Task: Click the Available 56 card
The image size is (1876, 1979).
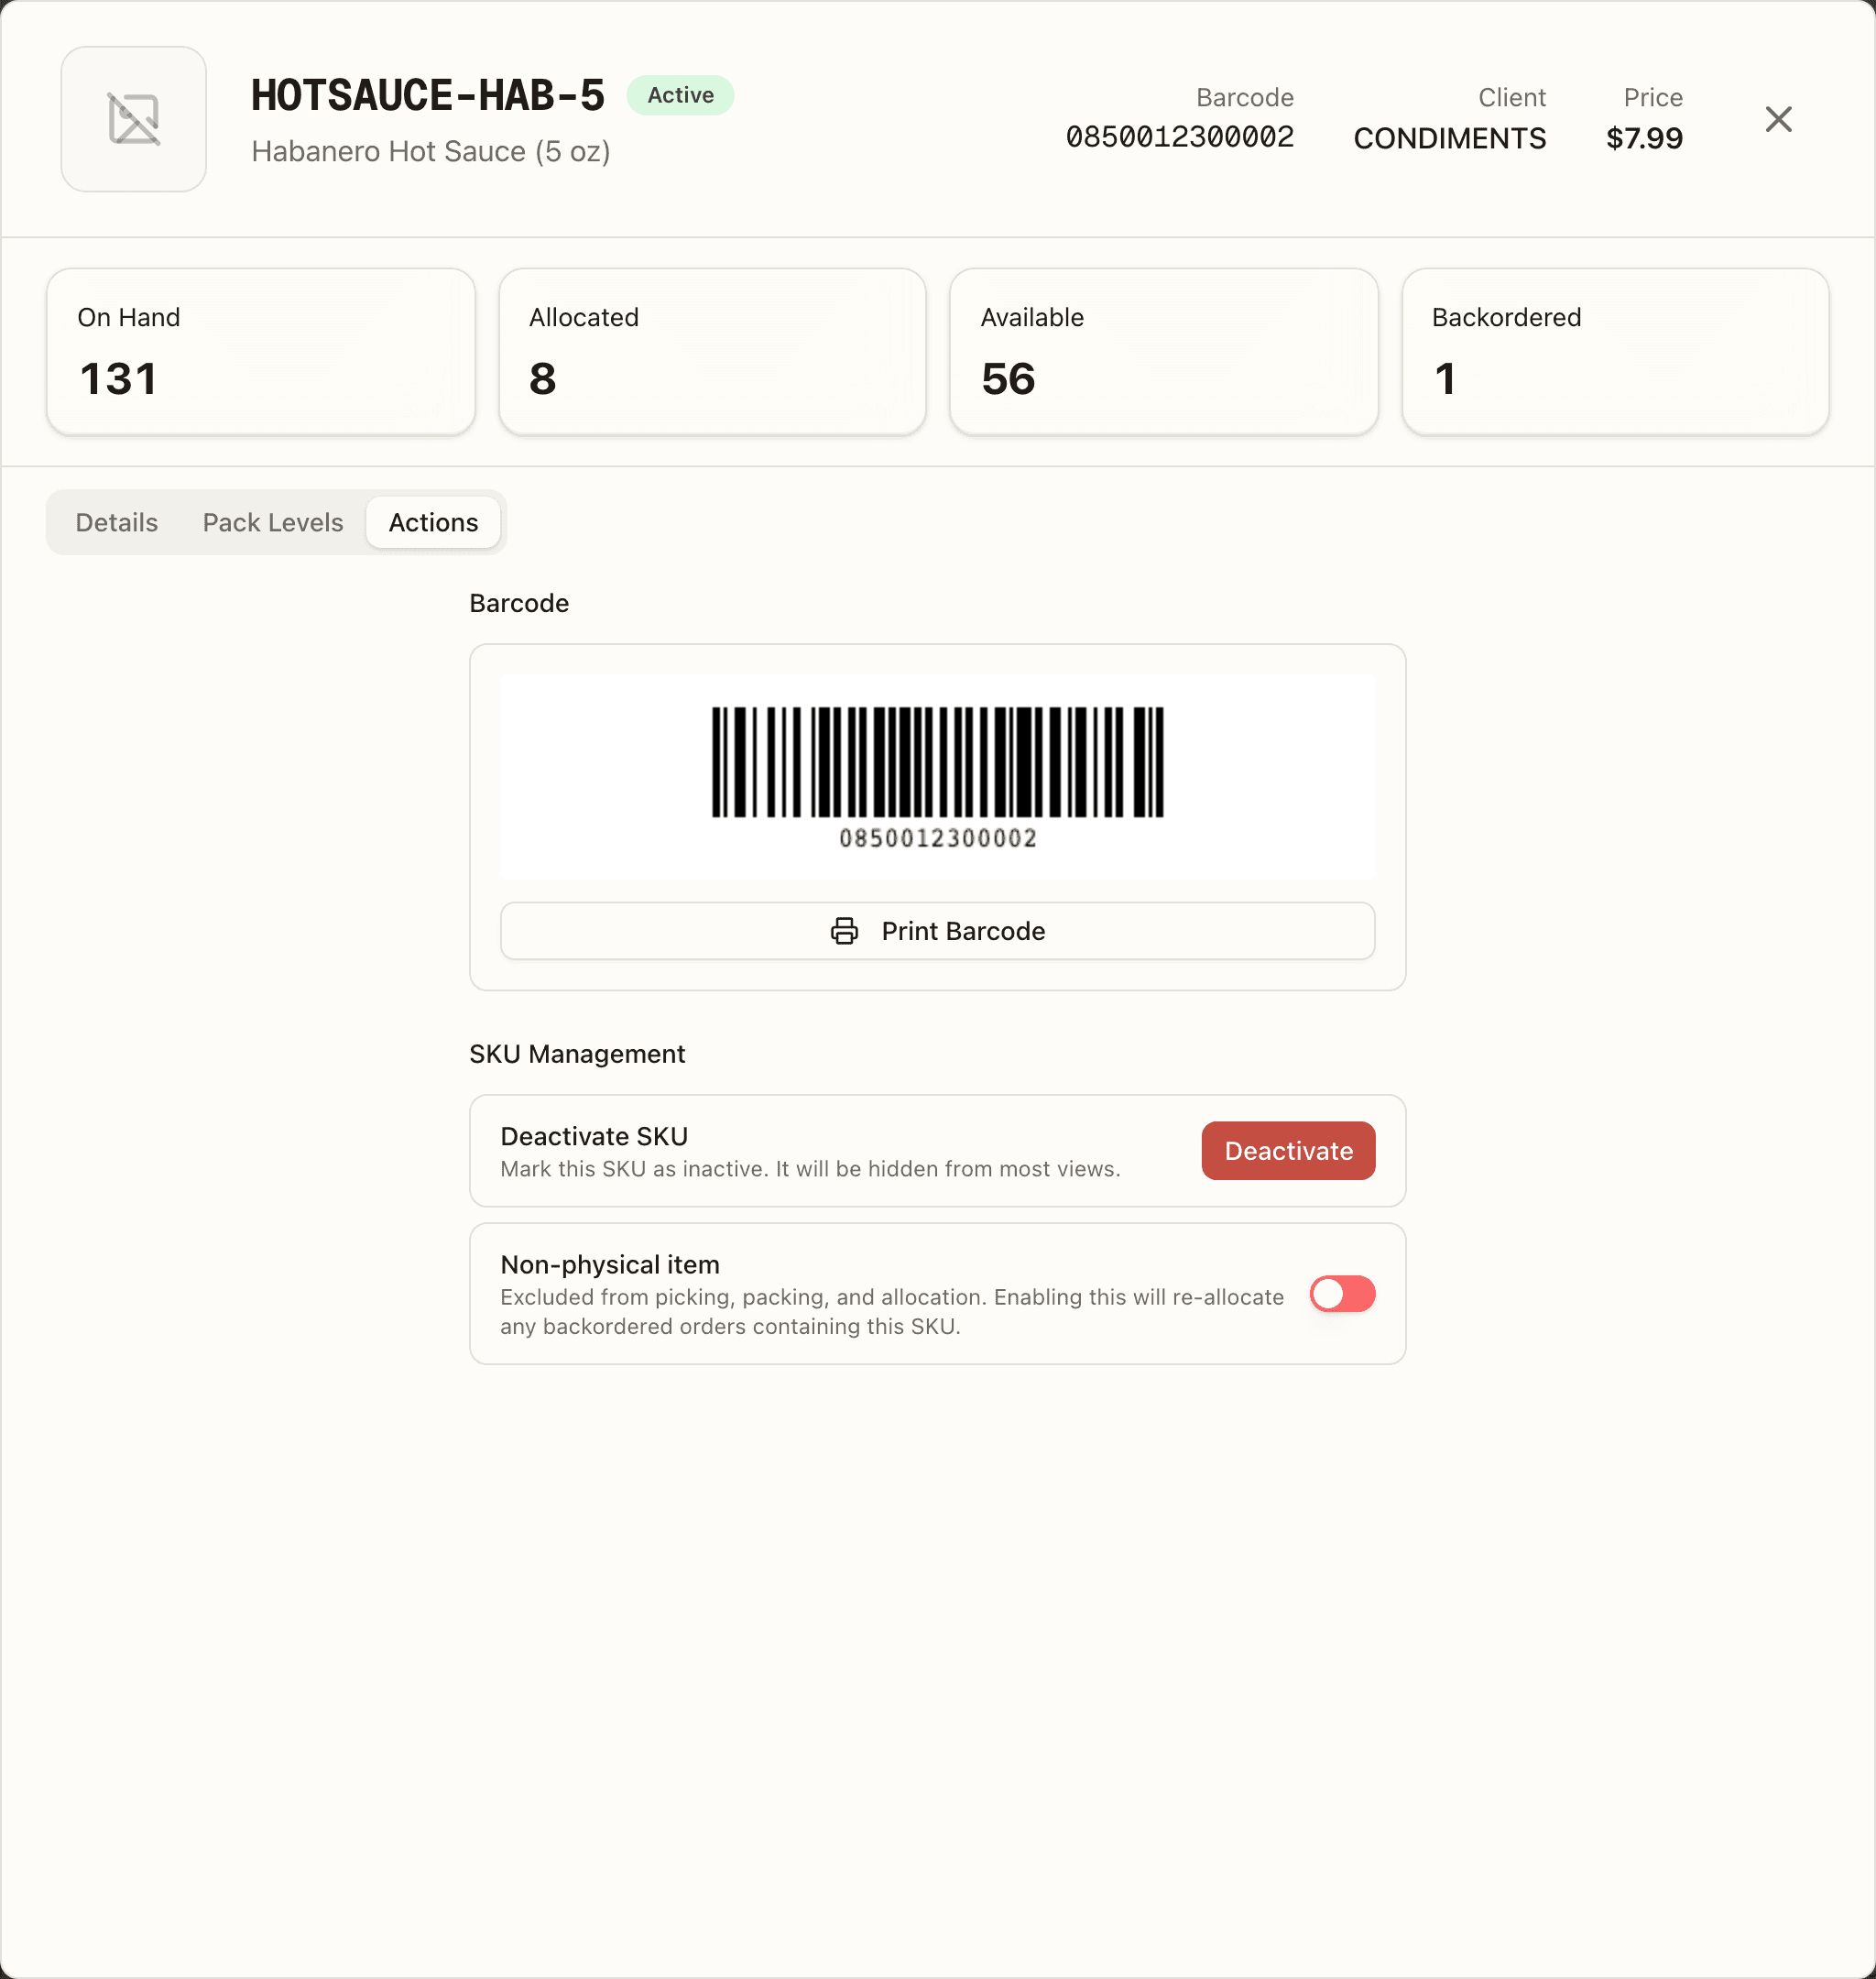Action: 1164,351
